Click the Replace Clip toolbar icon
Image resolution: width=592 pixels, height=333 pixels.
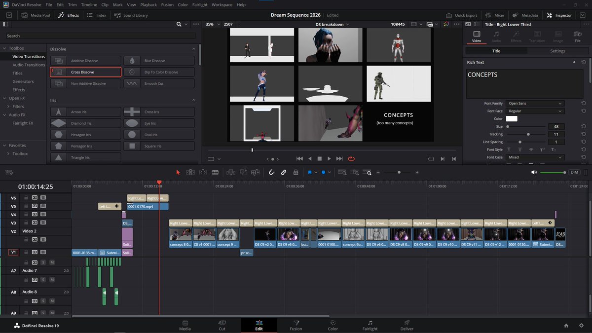(255, 172)
